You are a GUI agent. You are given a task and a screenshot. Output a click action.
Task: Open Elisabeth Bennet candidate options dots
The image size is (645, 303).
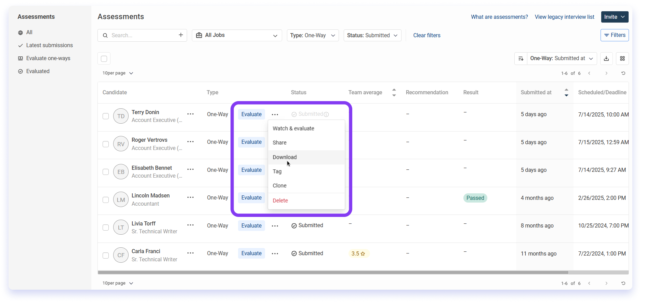point(190,169)
